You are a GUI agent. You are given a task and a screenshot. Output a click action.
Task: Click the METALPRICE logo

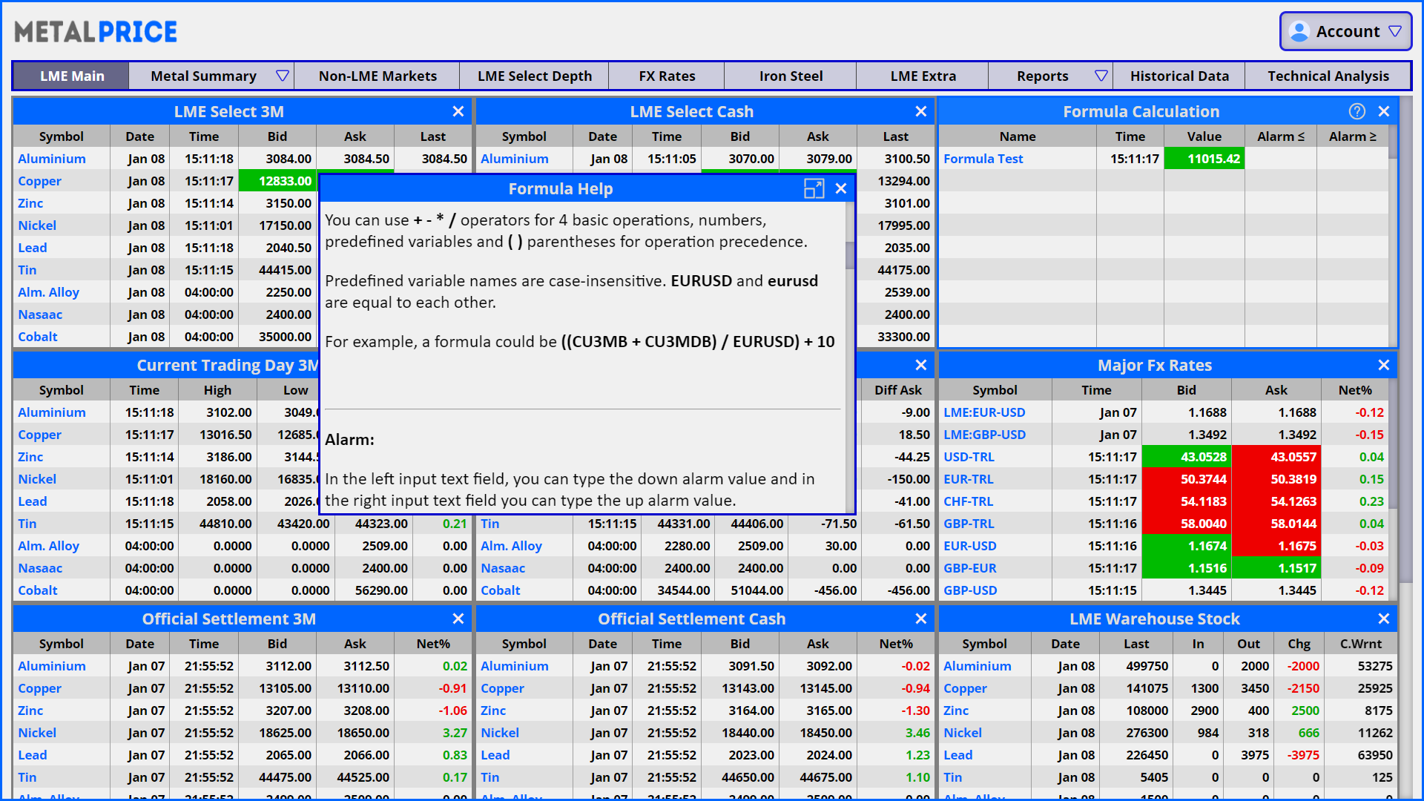(x=96, y=32)
